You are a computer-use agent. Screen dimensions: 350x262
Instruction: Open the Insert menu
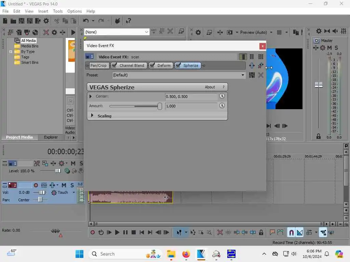(x=43, y=11)
